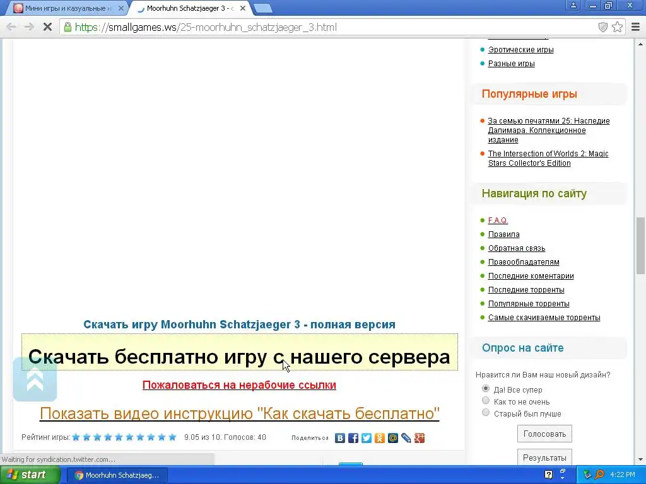Click the orange magnifier tray icon
646x484 pixels.
599,475
